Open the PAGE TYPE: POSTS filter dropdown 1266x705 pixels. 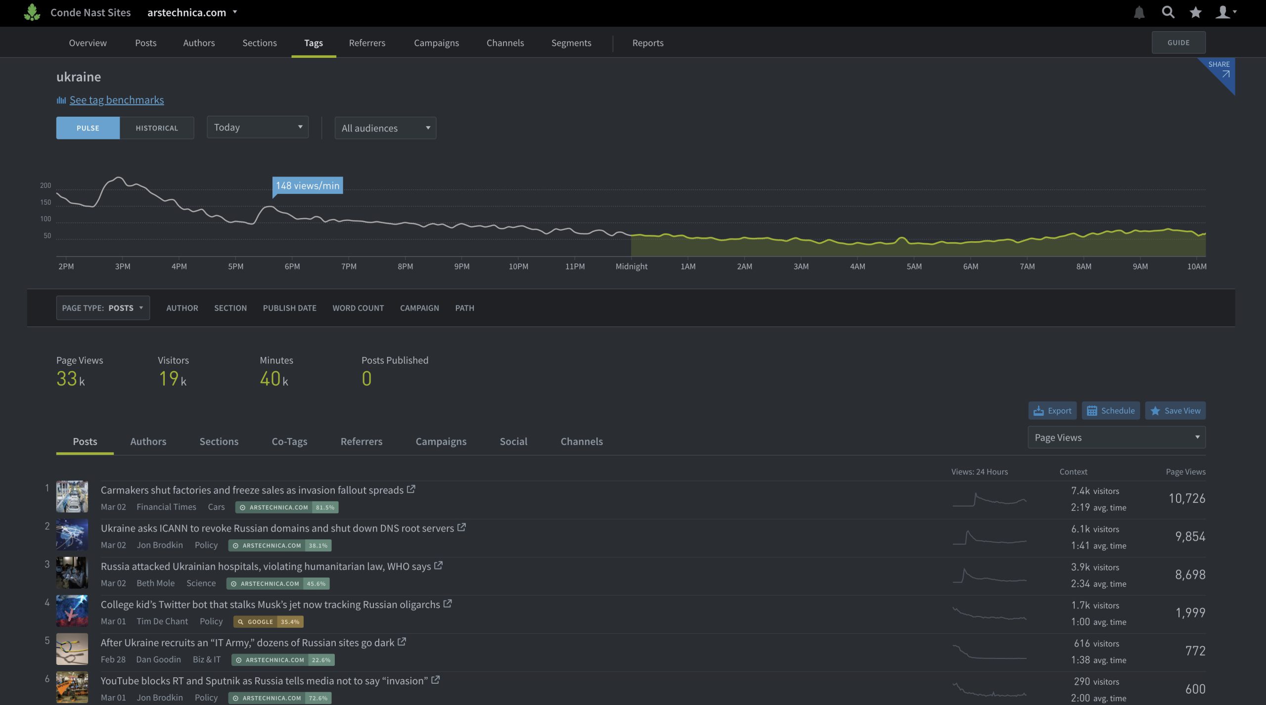[x=102, y=308]
